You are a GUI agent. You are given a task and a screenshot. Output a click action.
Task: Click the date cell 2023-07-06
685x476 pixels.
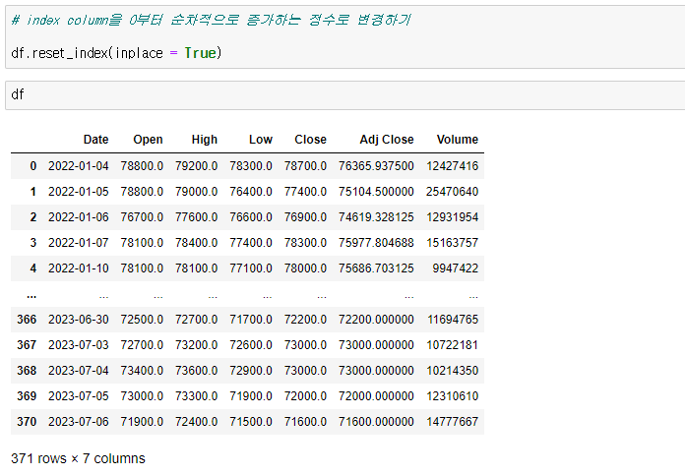[x=78, y=421]
